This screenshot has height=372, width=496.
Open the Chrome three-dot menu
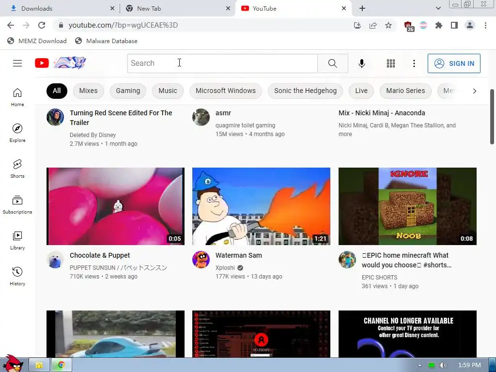(x=485, y=25)
